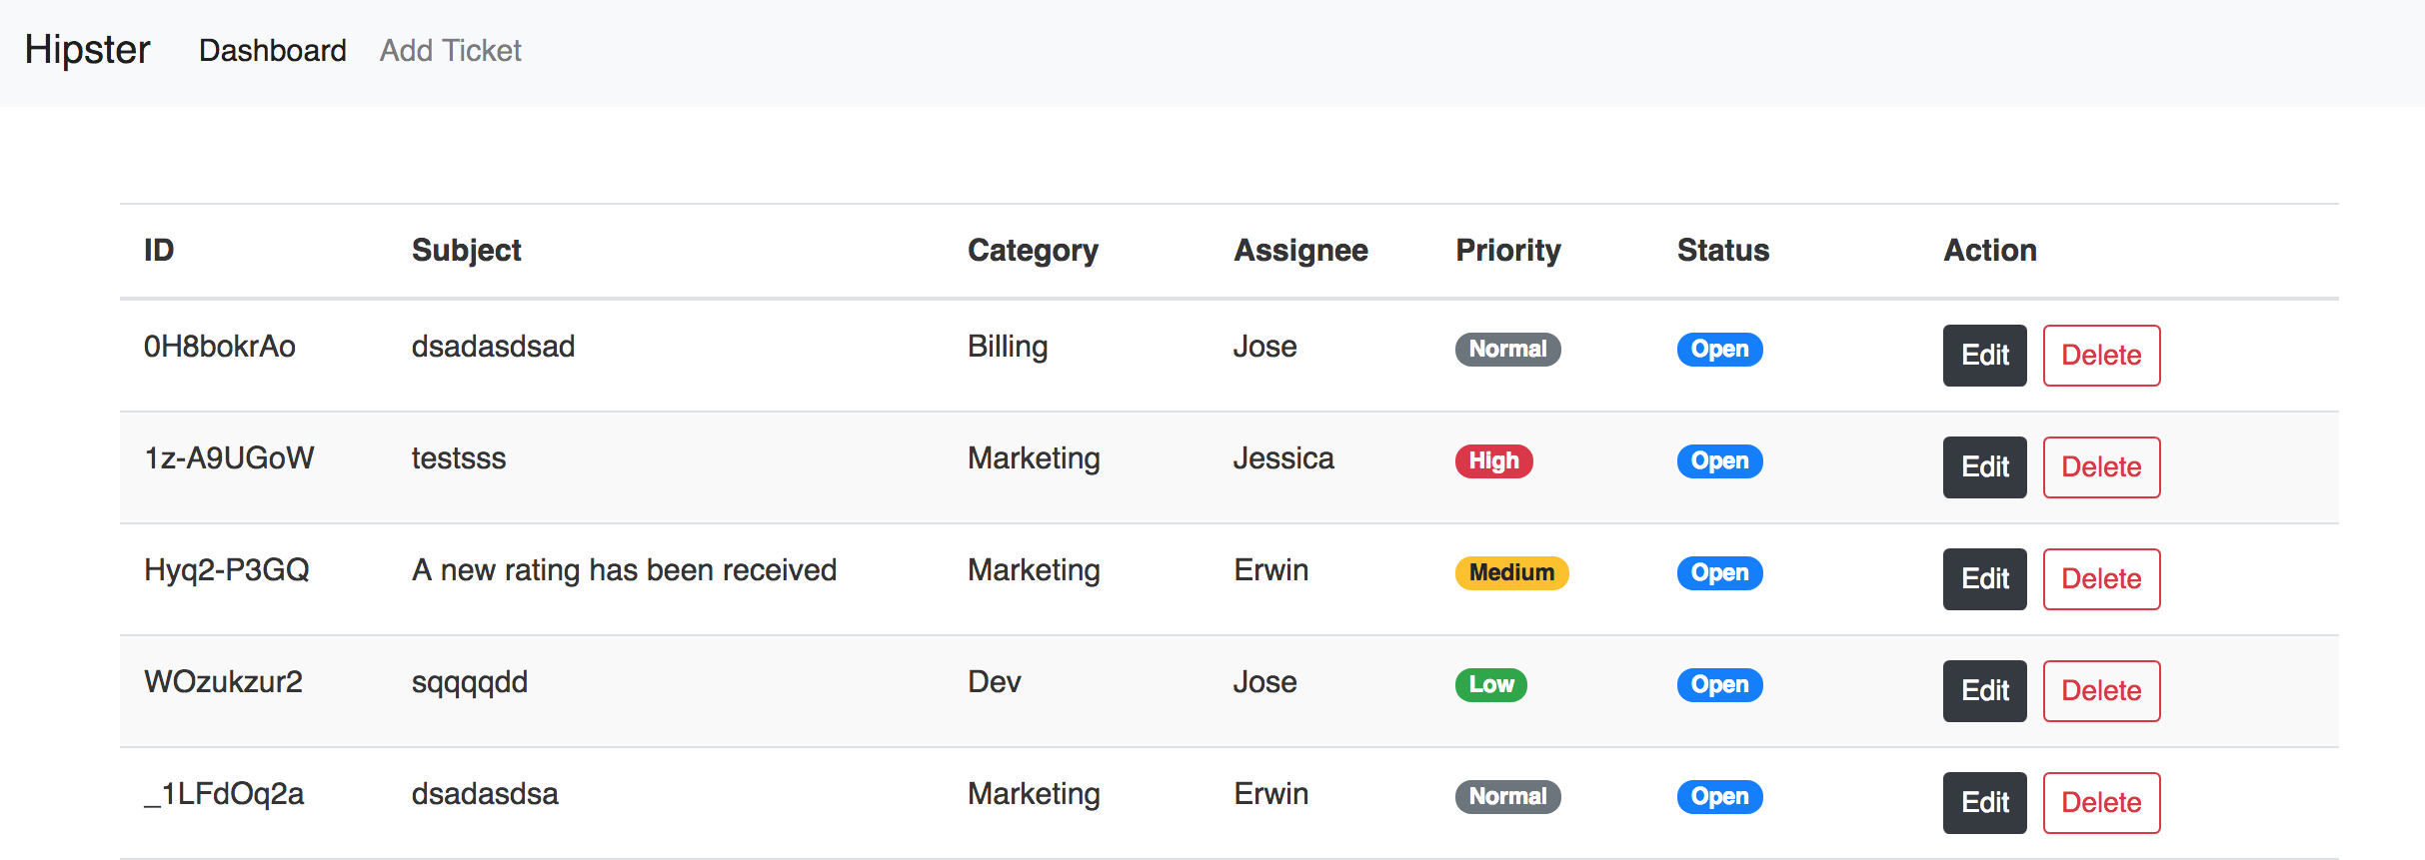Edit the testsss ticket
2425x860 pixels.
(x=1984, y=467)
